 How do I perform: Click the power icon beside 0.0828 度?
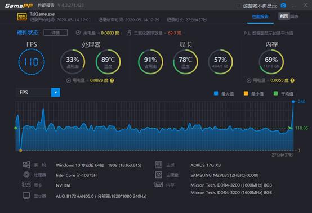coord(69,80)
